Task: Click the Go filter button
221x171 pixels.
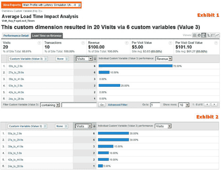Action: 102,105
